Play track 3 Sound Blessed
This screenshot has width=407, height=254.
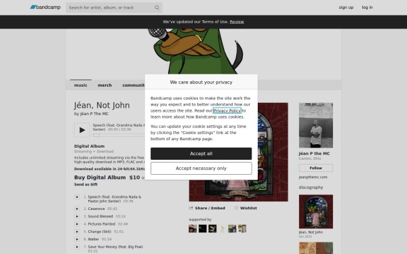(x=77, y=216)
